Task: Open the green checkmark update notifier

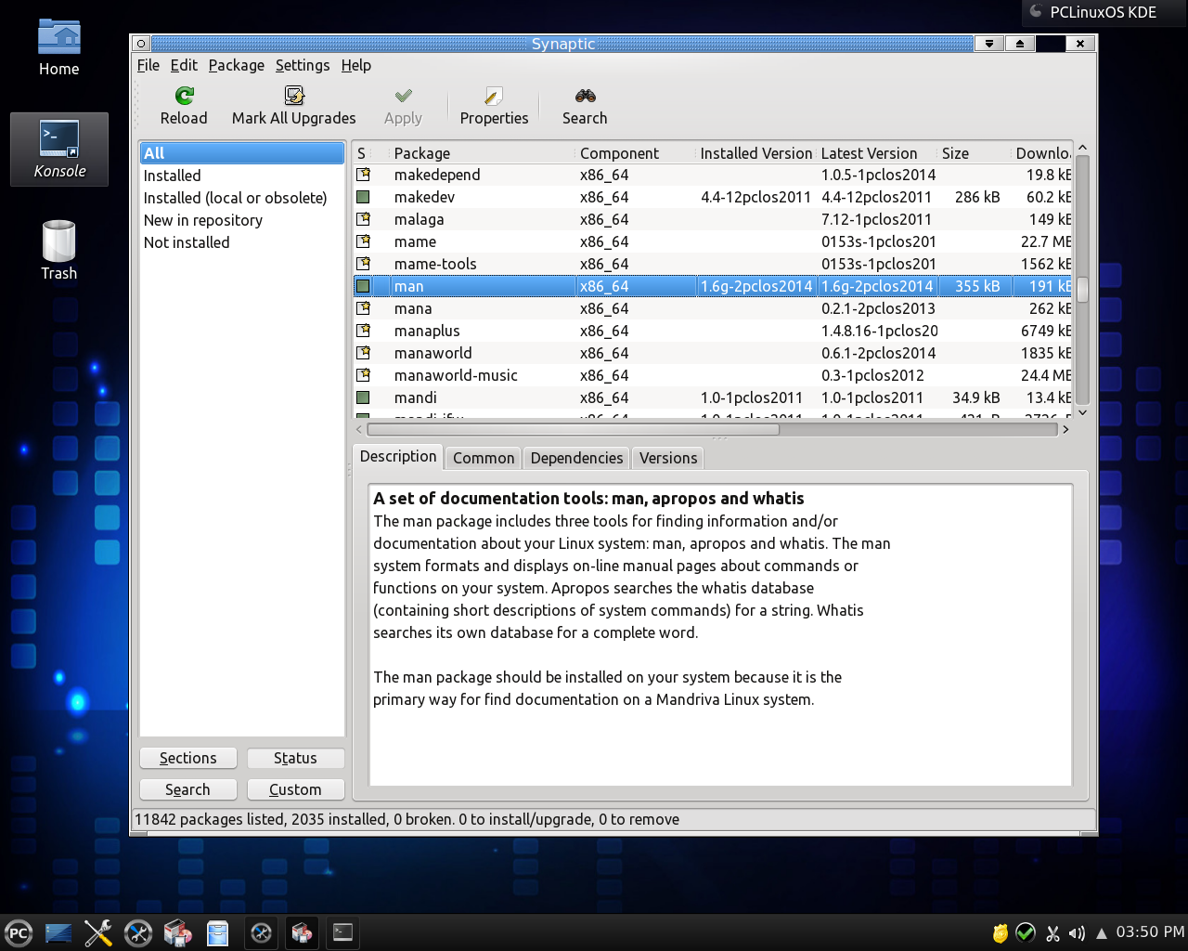Action: 1026,932
